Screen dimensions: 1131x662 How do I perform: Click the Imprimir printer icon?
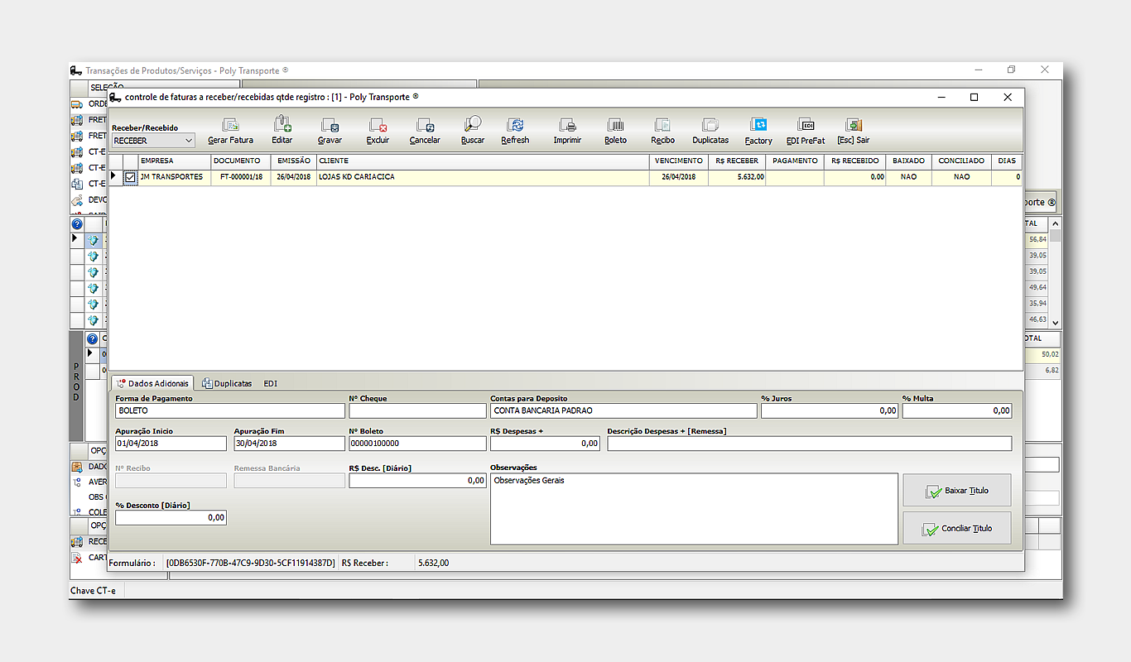click(567, 125)
